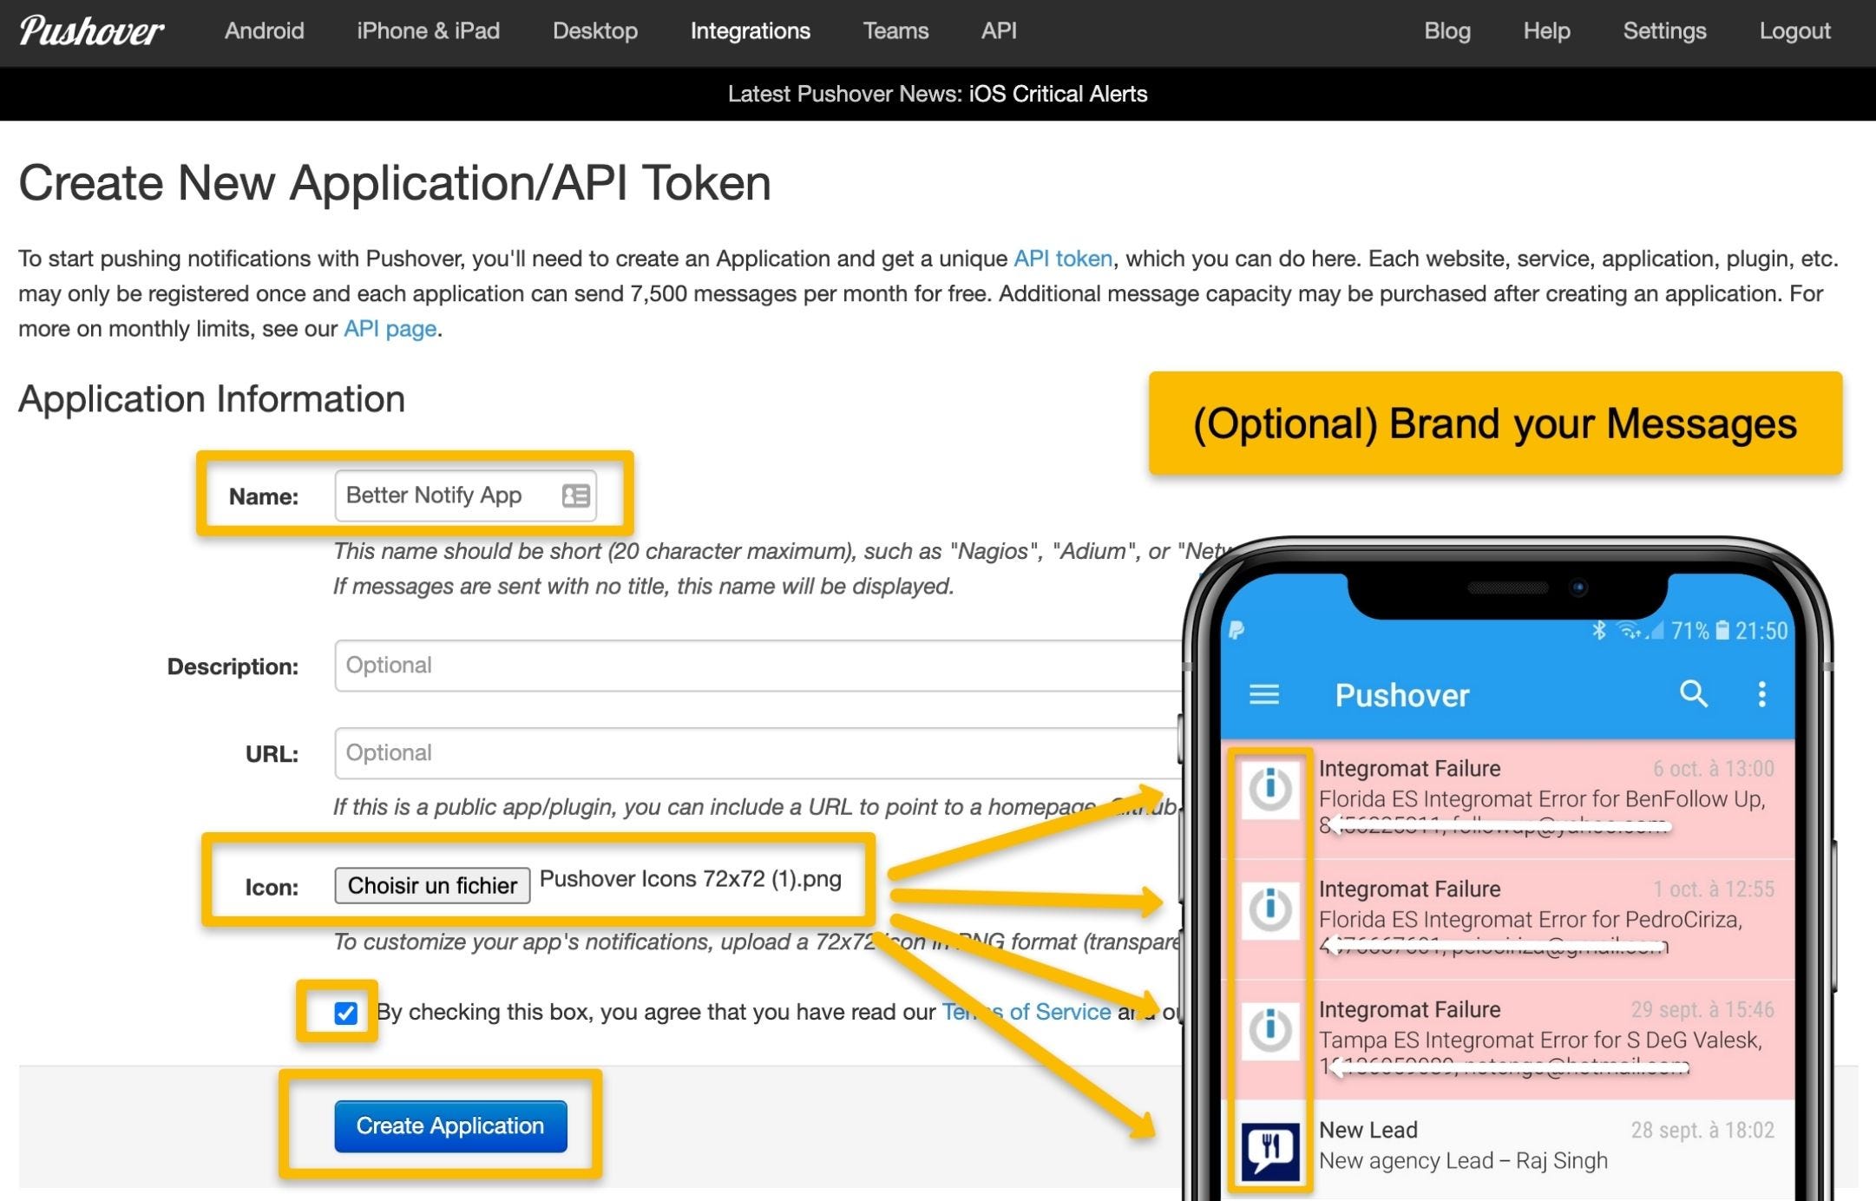Follow the API token link
1876x1201 pixels.
click(1062, 259)
